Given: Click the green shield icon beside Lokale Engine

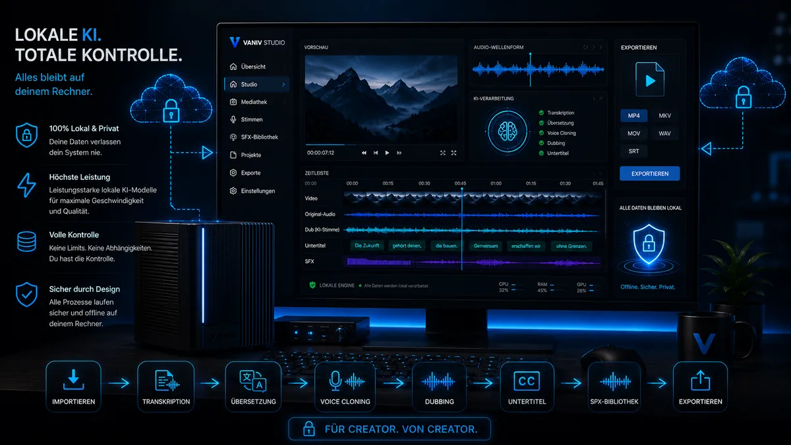Looking at the screenshot, I should [x=312, y=285].
